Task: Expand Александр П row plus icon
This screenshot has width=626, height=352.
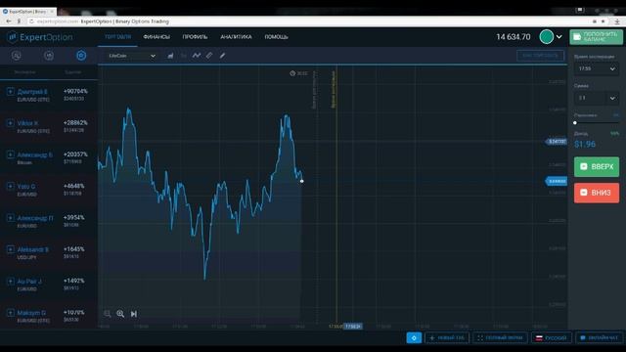Action: tap(11, 218)
